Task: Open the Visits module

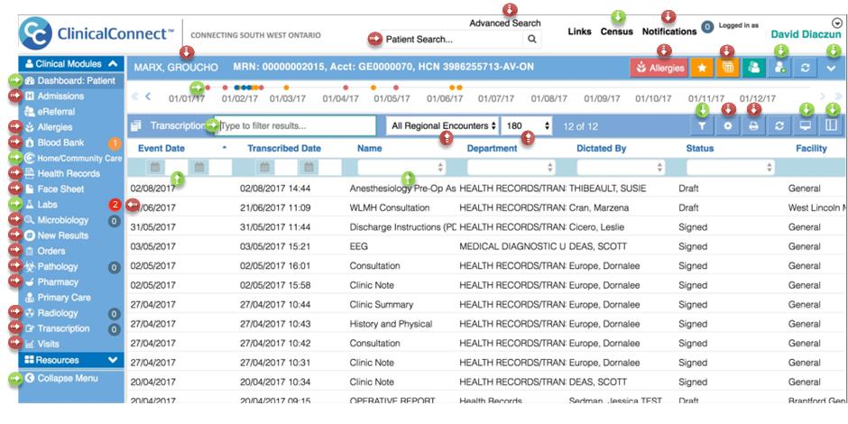Action: tap(48, 344)
